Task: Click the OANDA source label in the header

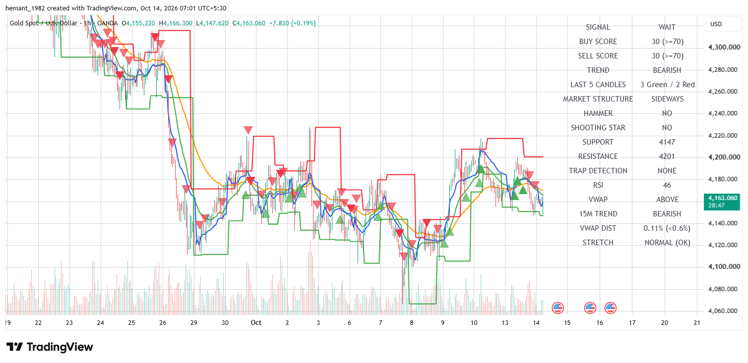Action: (108, 23)
